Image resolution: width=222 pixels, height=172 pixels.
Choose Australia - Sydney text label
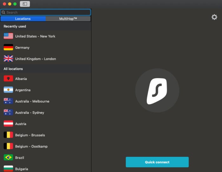coord(29,113)
